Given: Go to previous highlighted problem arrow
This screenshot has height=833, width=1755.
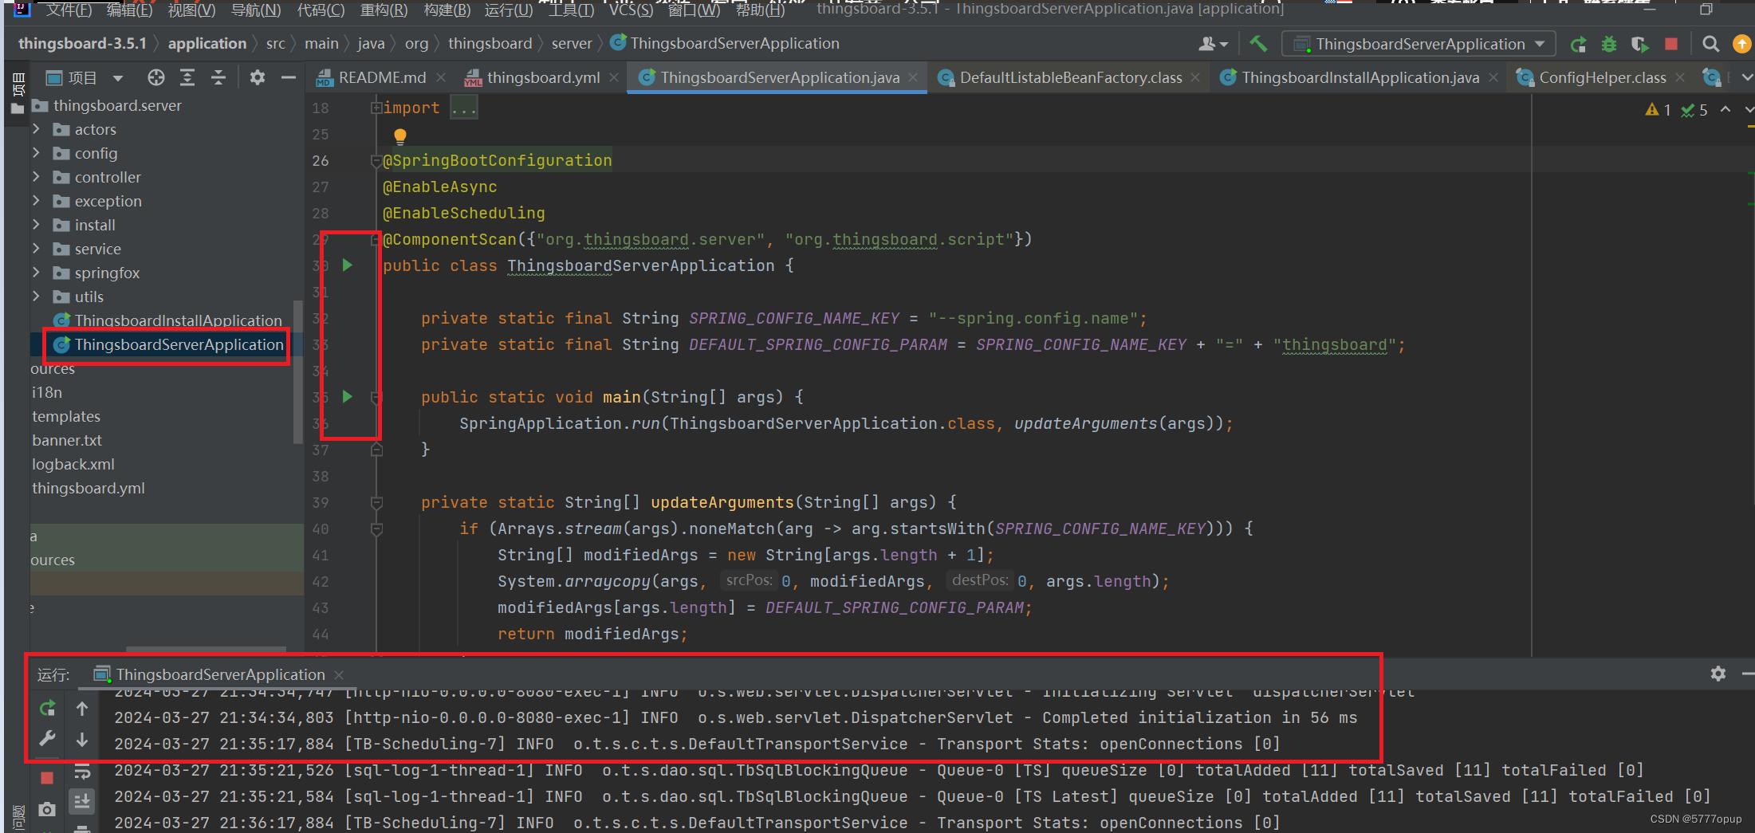Looking at the screenshot, I should pyautogui.click(x=1725, y=110).
